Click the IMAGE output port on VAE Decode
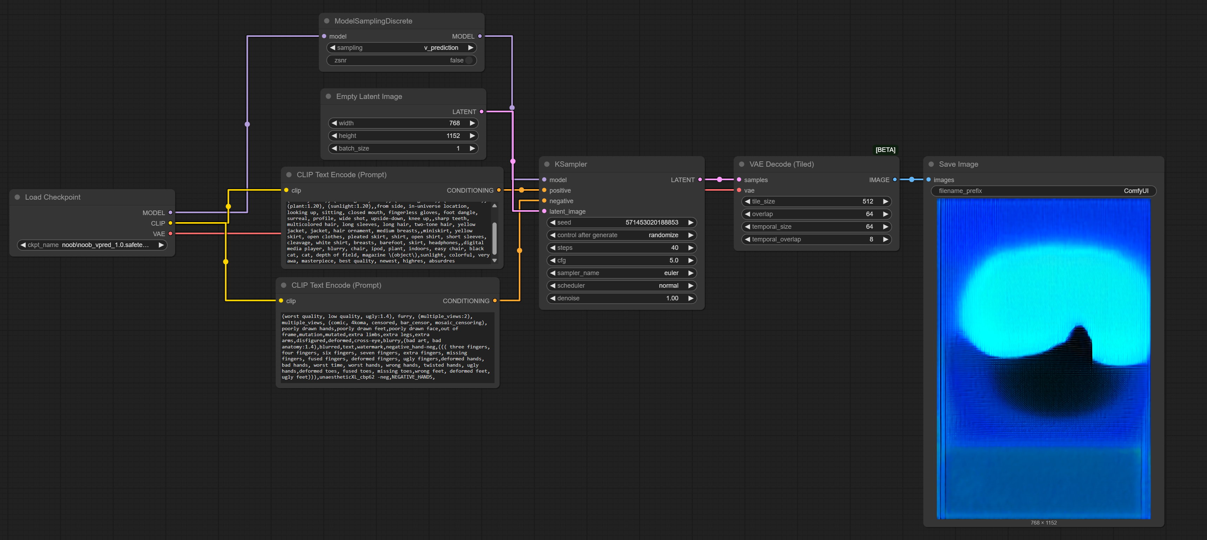The image size is (1207, 540). tap(895, 180)
